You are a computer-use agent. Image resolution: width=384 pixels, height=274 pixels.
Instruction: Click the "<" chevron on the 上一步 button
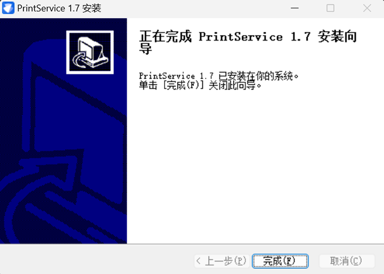point(199,261)
